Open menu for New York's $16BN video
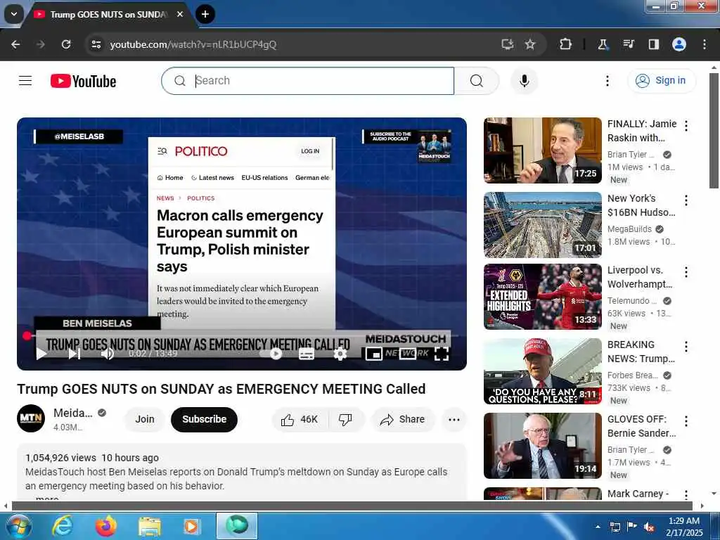 [686, 200]
